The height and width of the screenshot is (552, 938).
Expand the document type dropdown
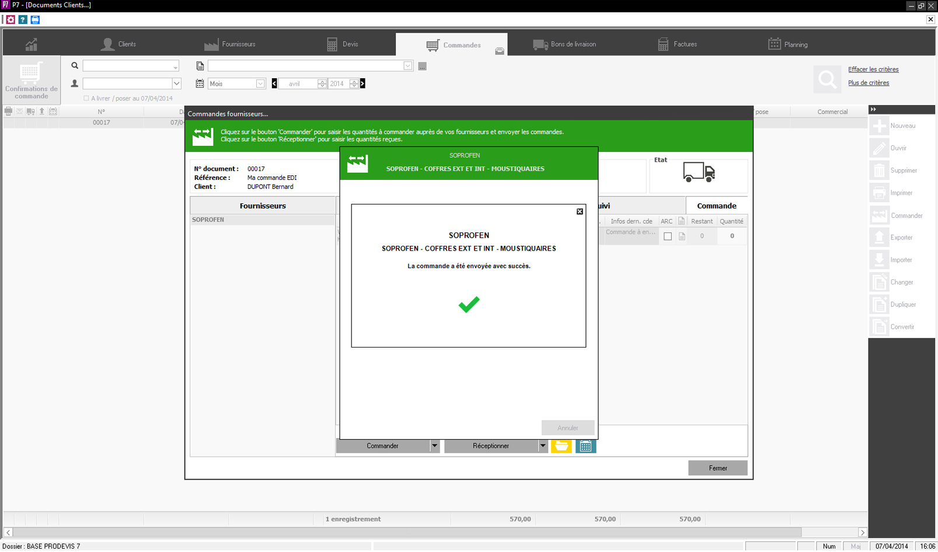(x=408, y=66)
